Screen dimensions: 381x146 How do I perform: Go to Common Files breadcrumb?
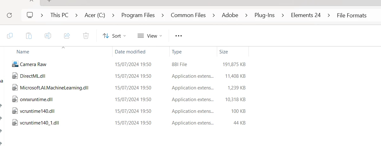[x=188, y=15]
